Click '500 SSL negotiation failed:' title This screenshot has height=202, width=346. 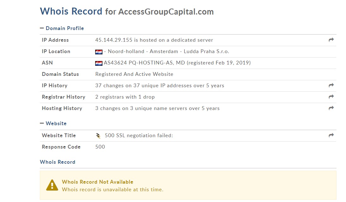[x=139, y=135]
